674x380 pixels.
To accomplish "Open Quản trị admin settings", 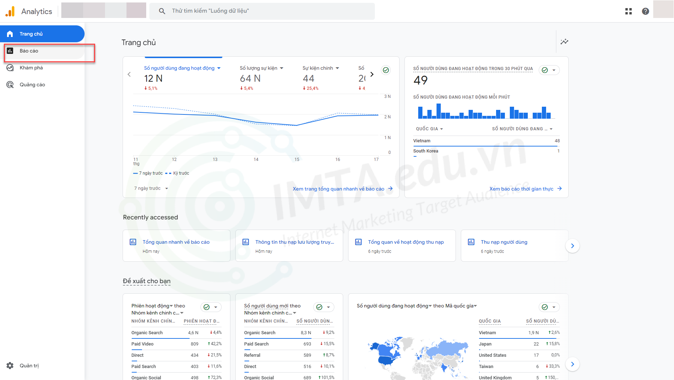I will point(42,366).
